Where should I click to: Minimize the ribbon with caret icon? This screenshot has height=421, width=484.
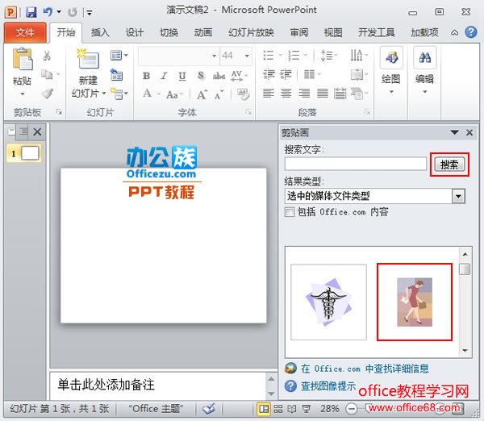click(x=454, y=32)
